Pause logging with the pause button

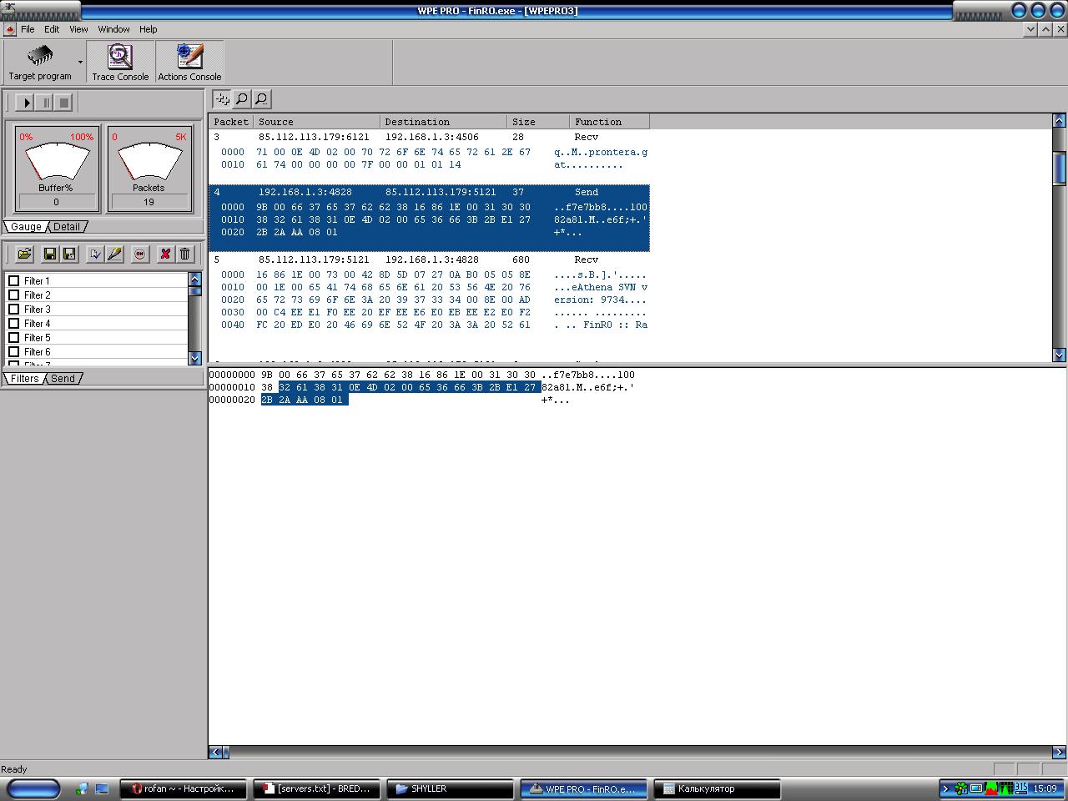tap(45, 103)
